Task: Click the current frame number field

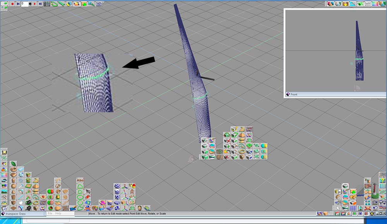Action: click(x=25, y=4)
